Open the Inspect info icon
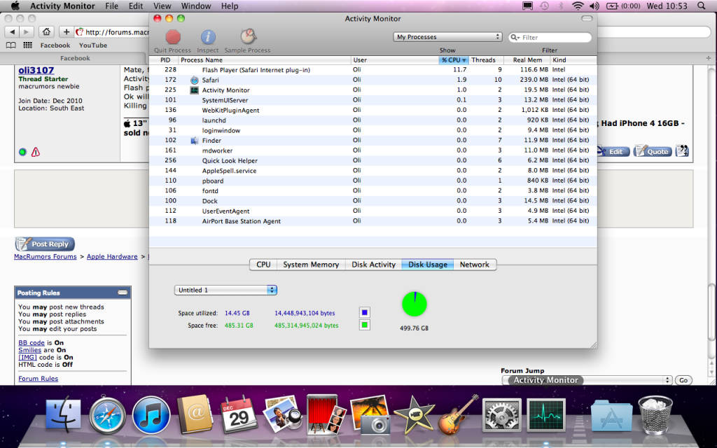 coord(208,37)
